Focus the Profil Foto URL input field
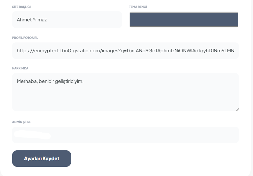This screenshot has height=176, width=253. (x=125, y=51)
